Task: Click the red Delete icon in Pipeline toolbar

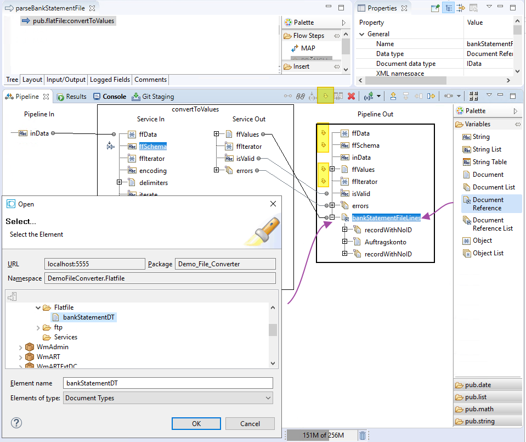Action: point(351,96)
